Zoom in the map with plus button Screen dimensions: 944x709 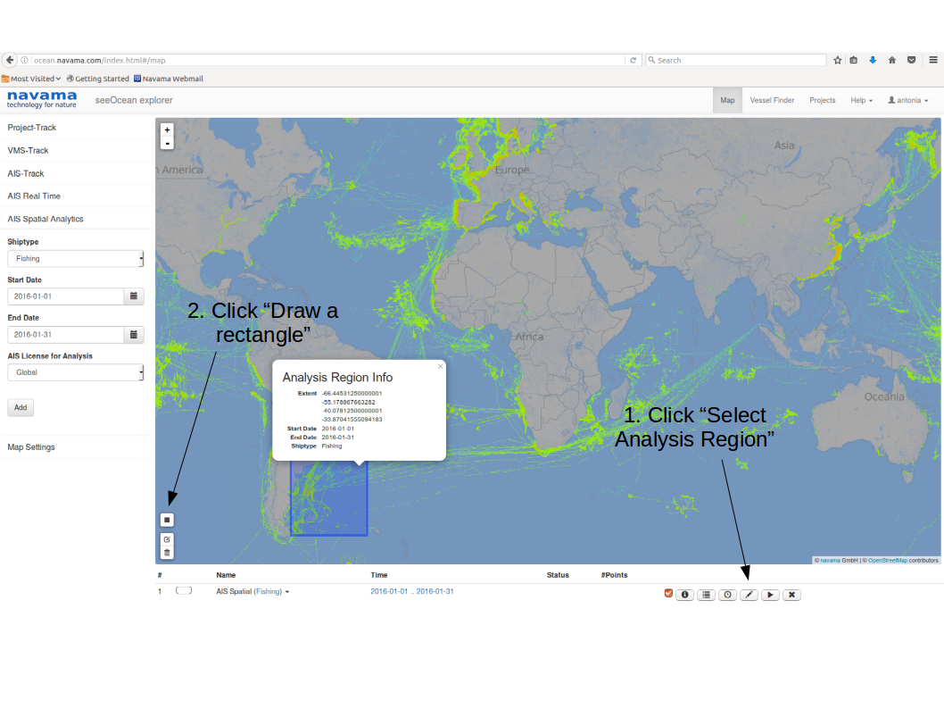coord(167,129)
